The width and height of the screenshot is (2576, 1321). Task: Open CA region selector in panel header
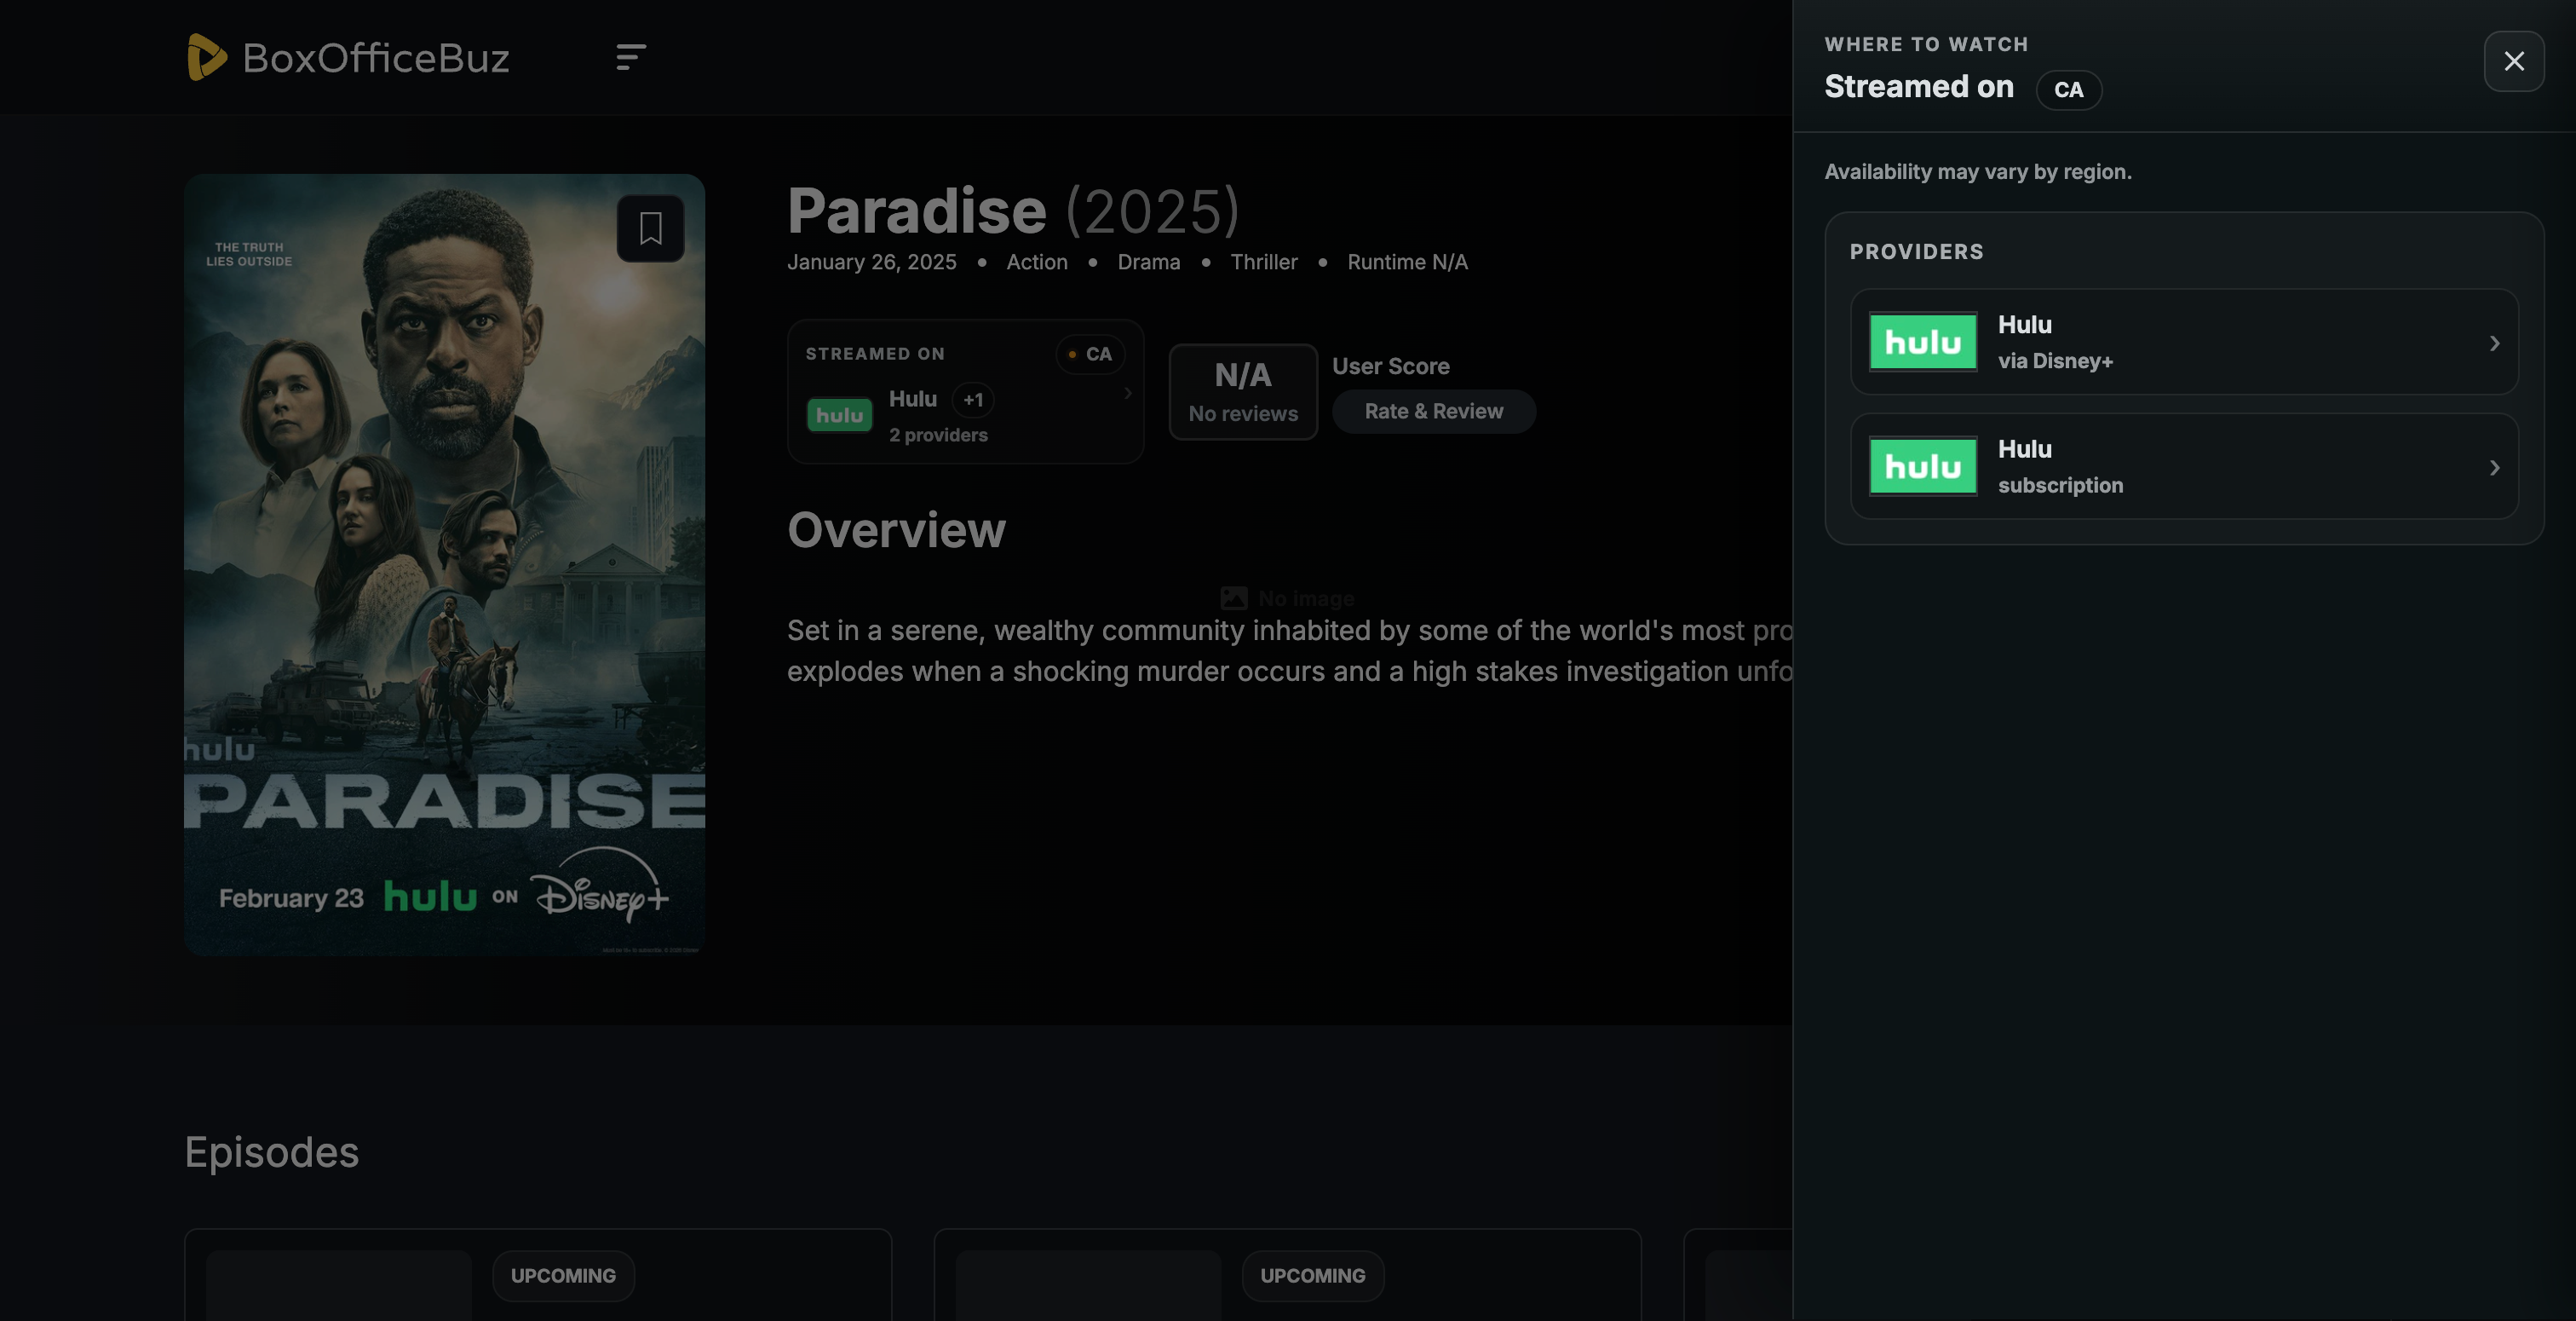[2068, 90]
